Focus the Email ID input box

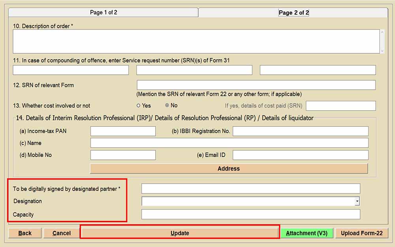click(x=300, y=155)
